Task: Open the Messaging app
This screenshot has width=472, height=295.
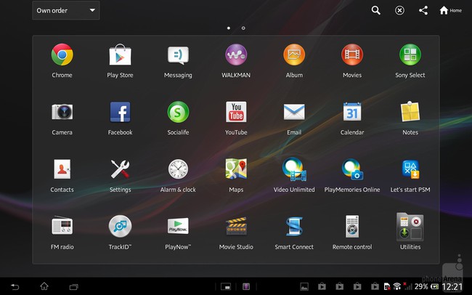Action: (x=178, y=55)
